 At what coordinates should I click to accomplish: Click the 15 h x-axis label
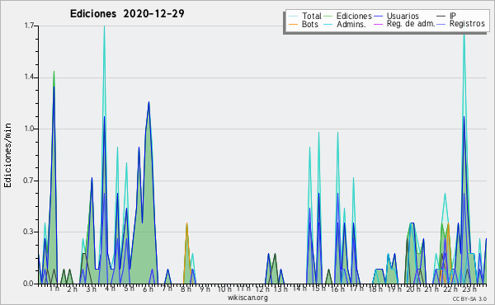318,289
